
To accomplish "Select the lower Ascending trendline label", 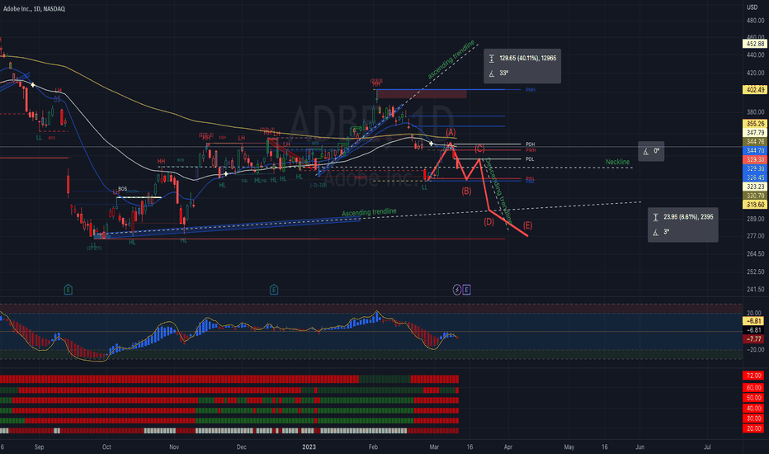I will pos(370,212).
